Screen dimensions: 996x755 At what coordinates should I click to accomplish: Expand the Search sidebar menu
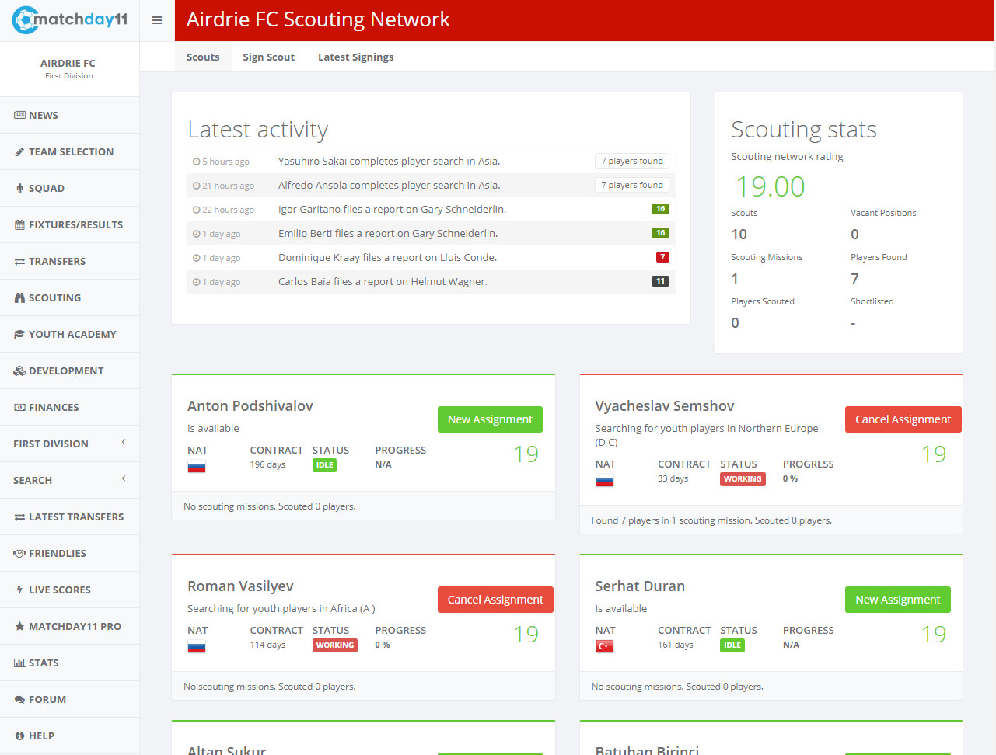[x=69, y=480]
